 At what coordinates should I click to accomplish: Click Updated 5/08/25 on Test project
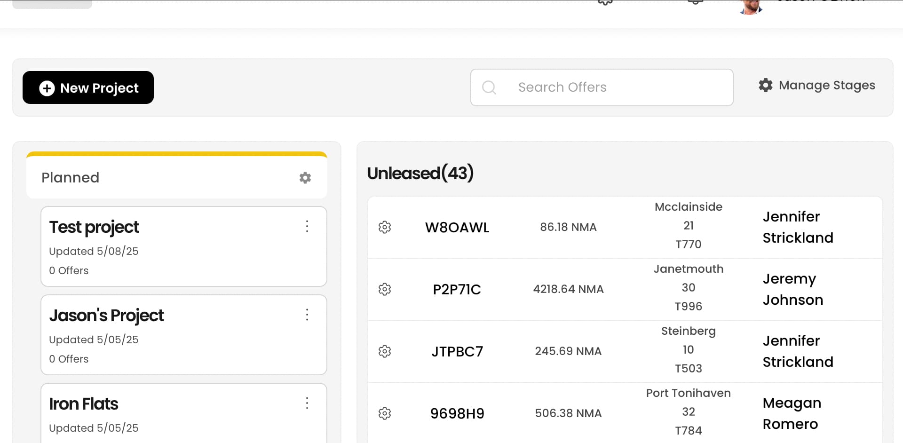point(94,251)
